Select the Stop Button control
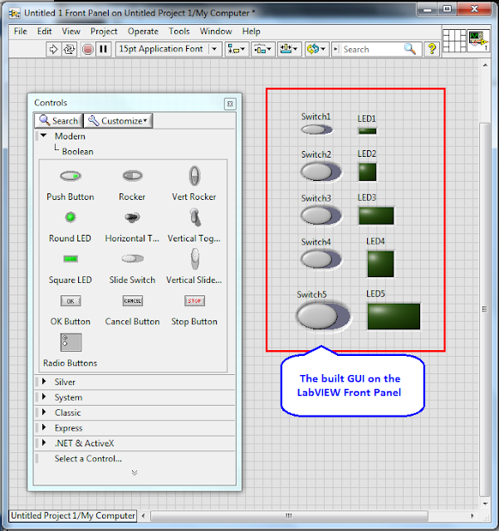499x531 pixels. [194, 300]
